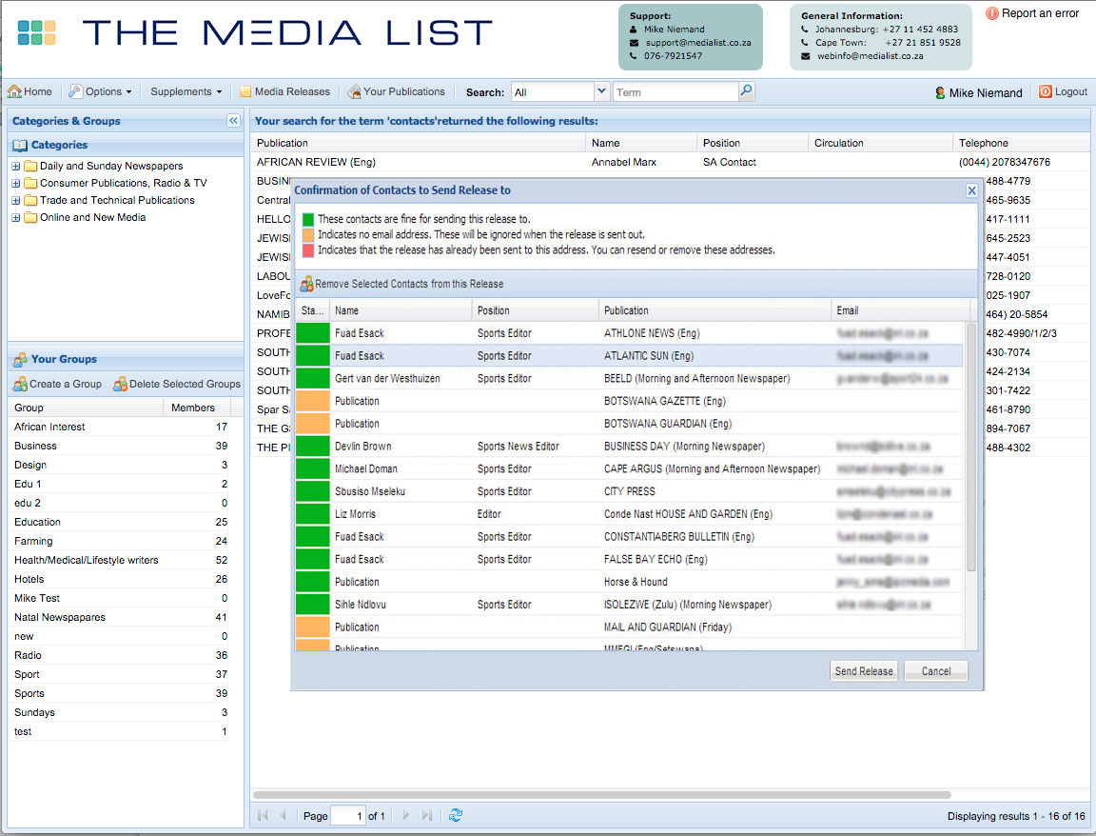
Task: Click the search magnifier icon
Action: coord(747,91)
